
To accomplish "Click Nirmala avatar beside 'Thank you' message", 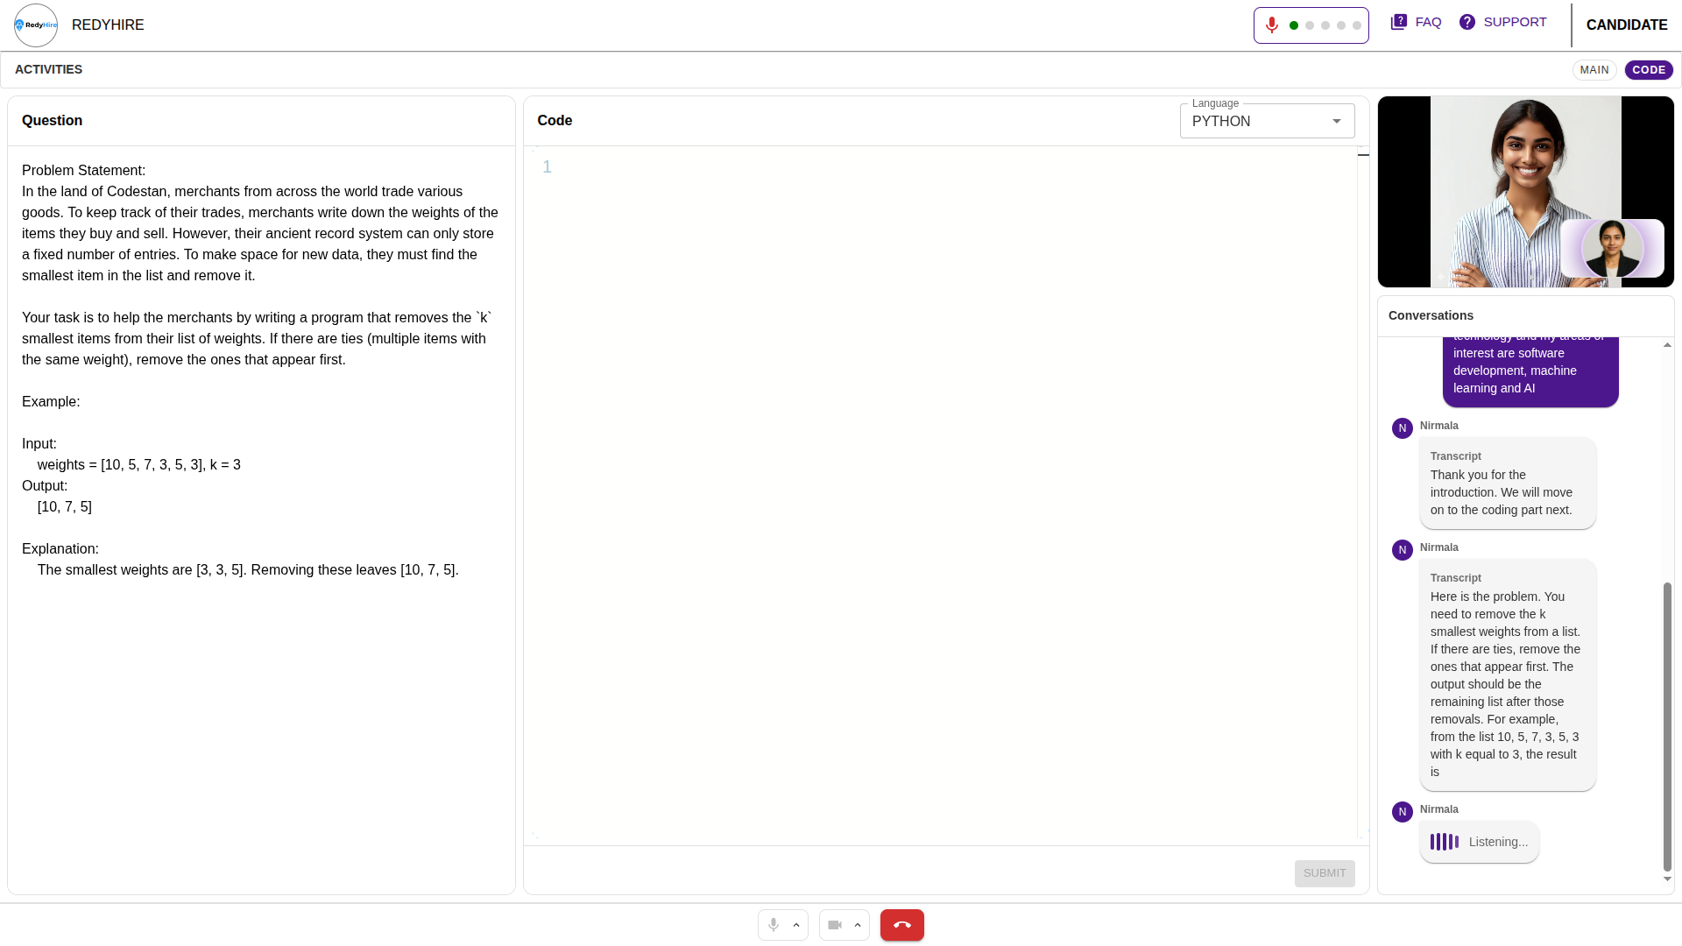I will click(x=1403, y=428).
